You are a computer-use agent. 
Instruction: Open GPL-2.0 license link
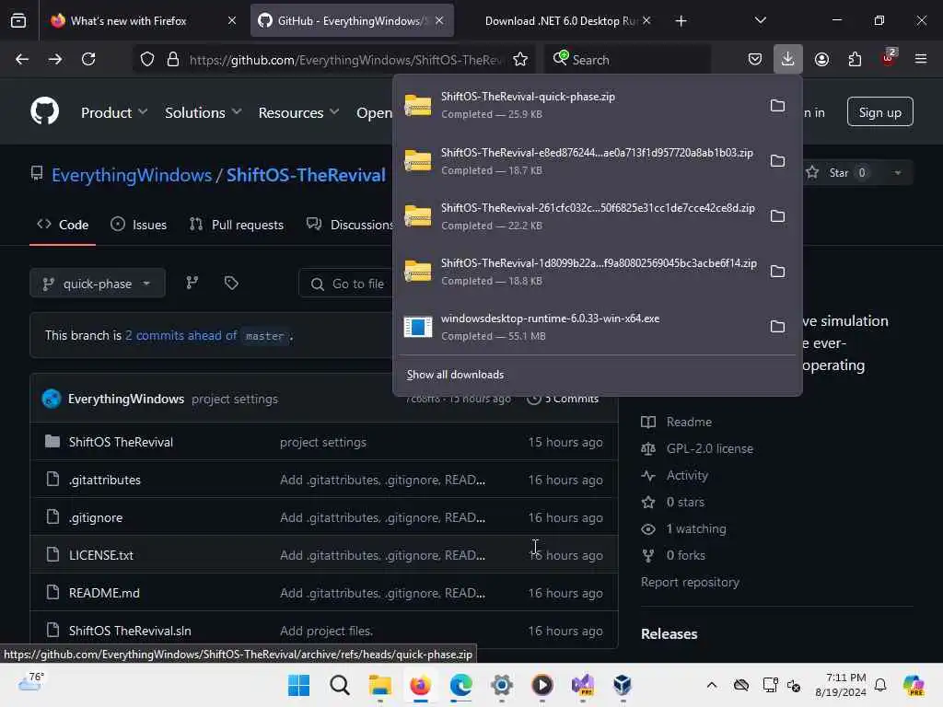click(710, 448)
